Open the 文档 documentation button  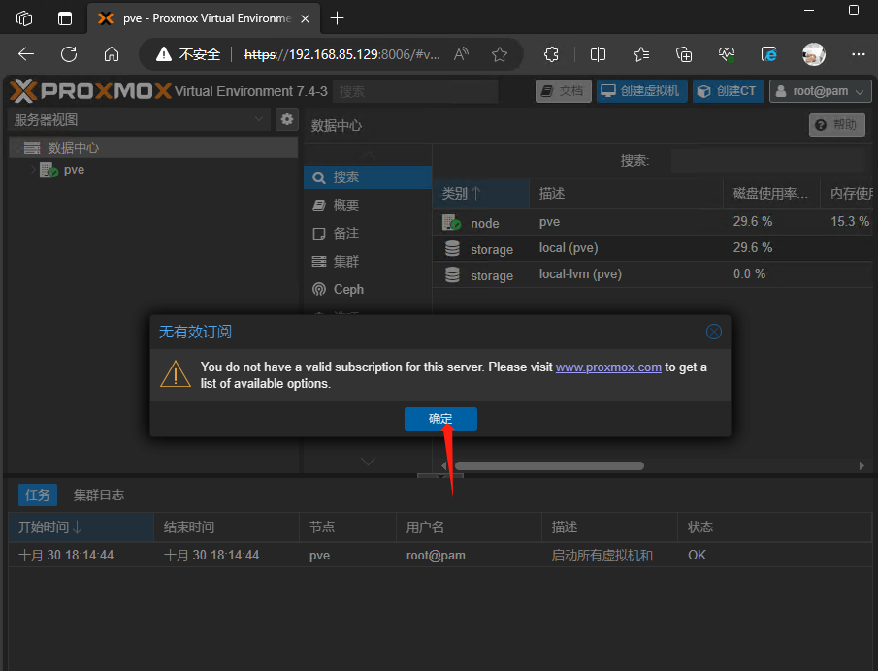click(563, 91)
